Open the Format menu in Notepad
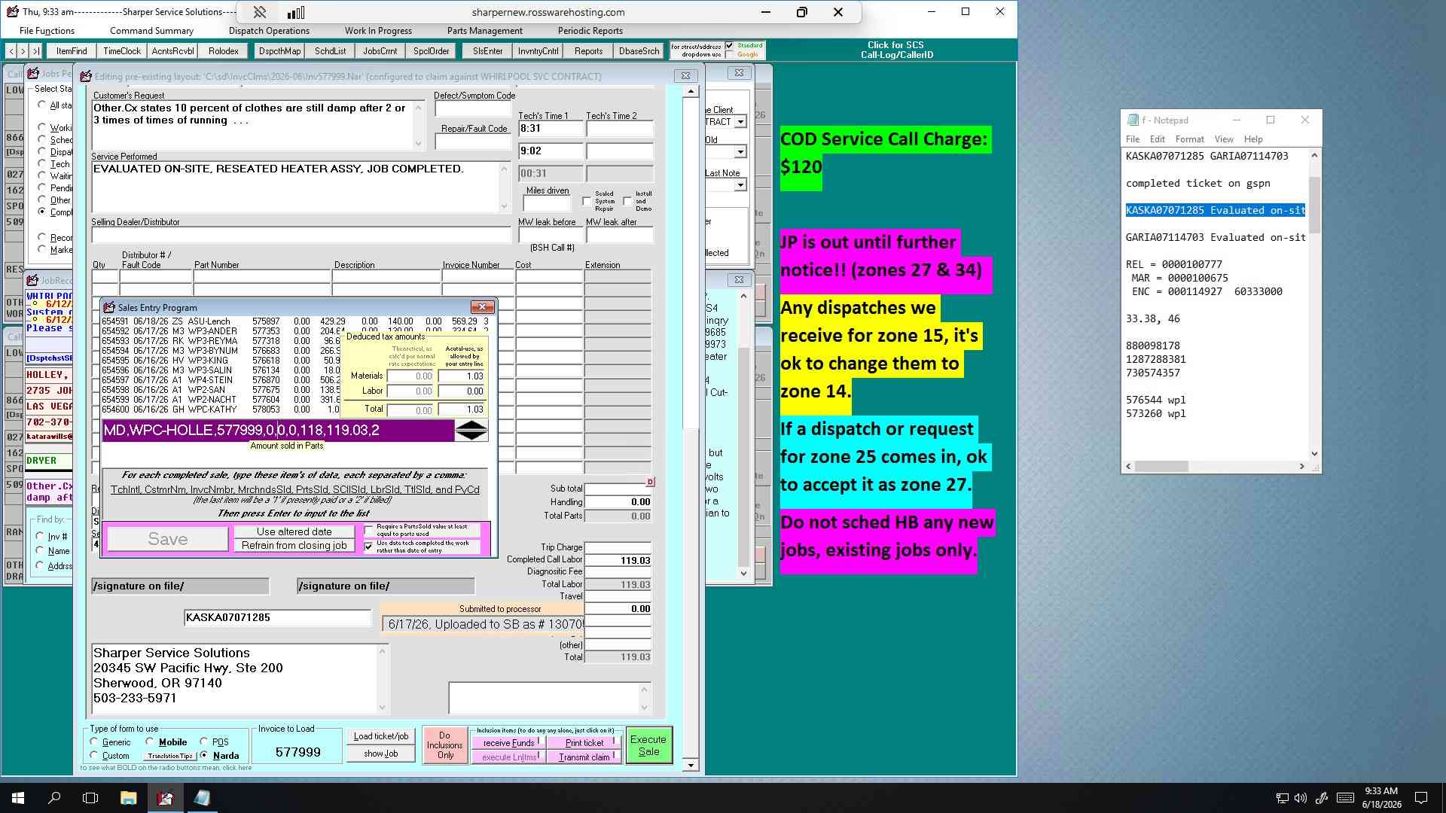Image resolution: width=1446 pixels, height=813 pixels. pyautogui.click(x=1189, y=139)
